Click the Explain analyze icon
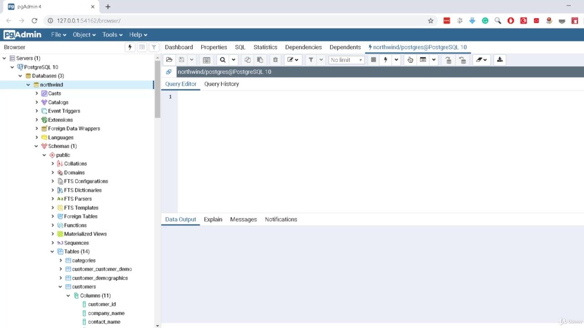Image resolution: width=584 pixels, height=328 pixels. (423, 60)
